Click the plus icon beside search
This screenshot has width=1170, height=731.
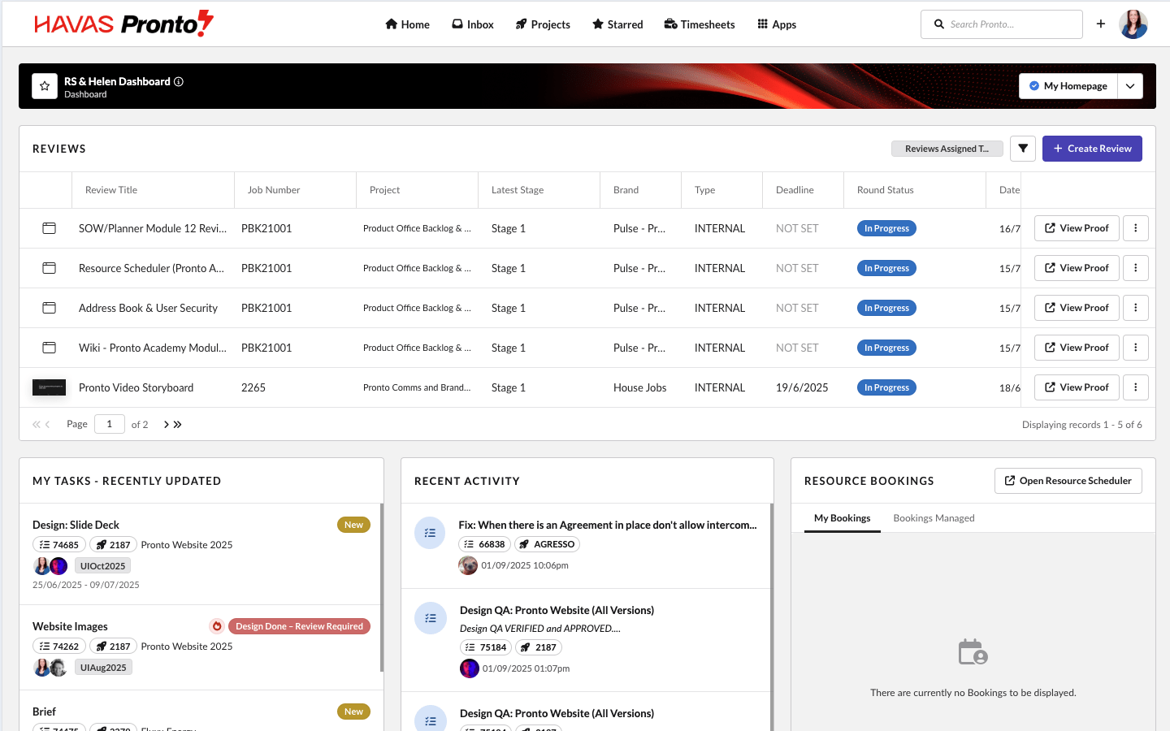pos(1101,24)
